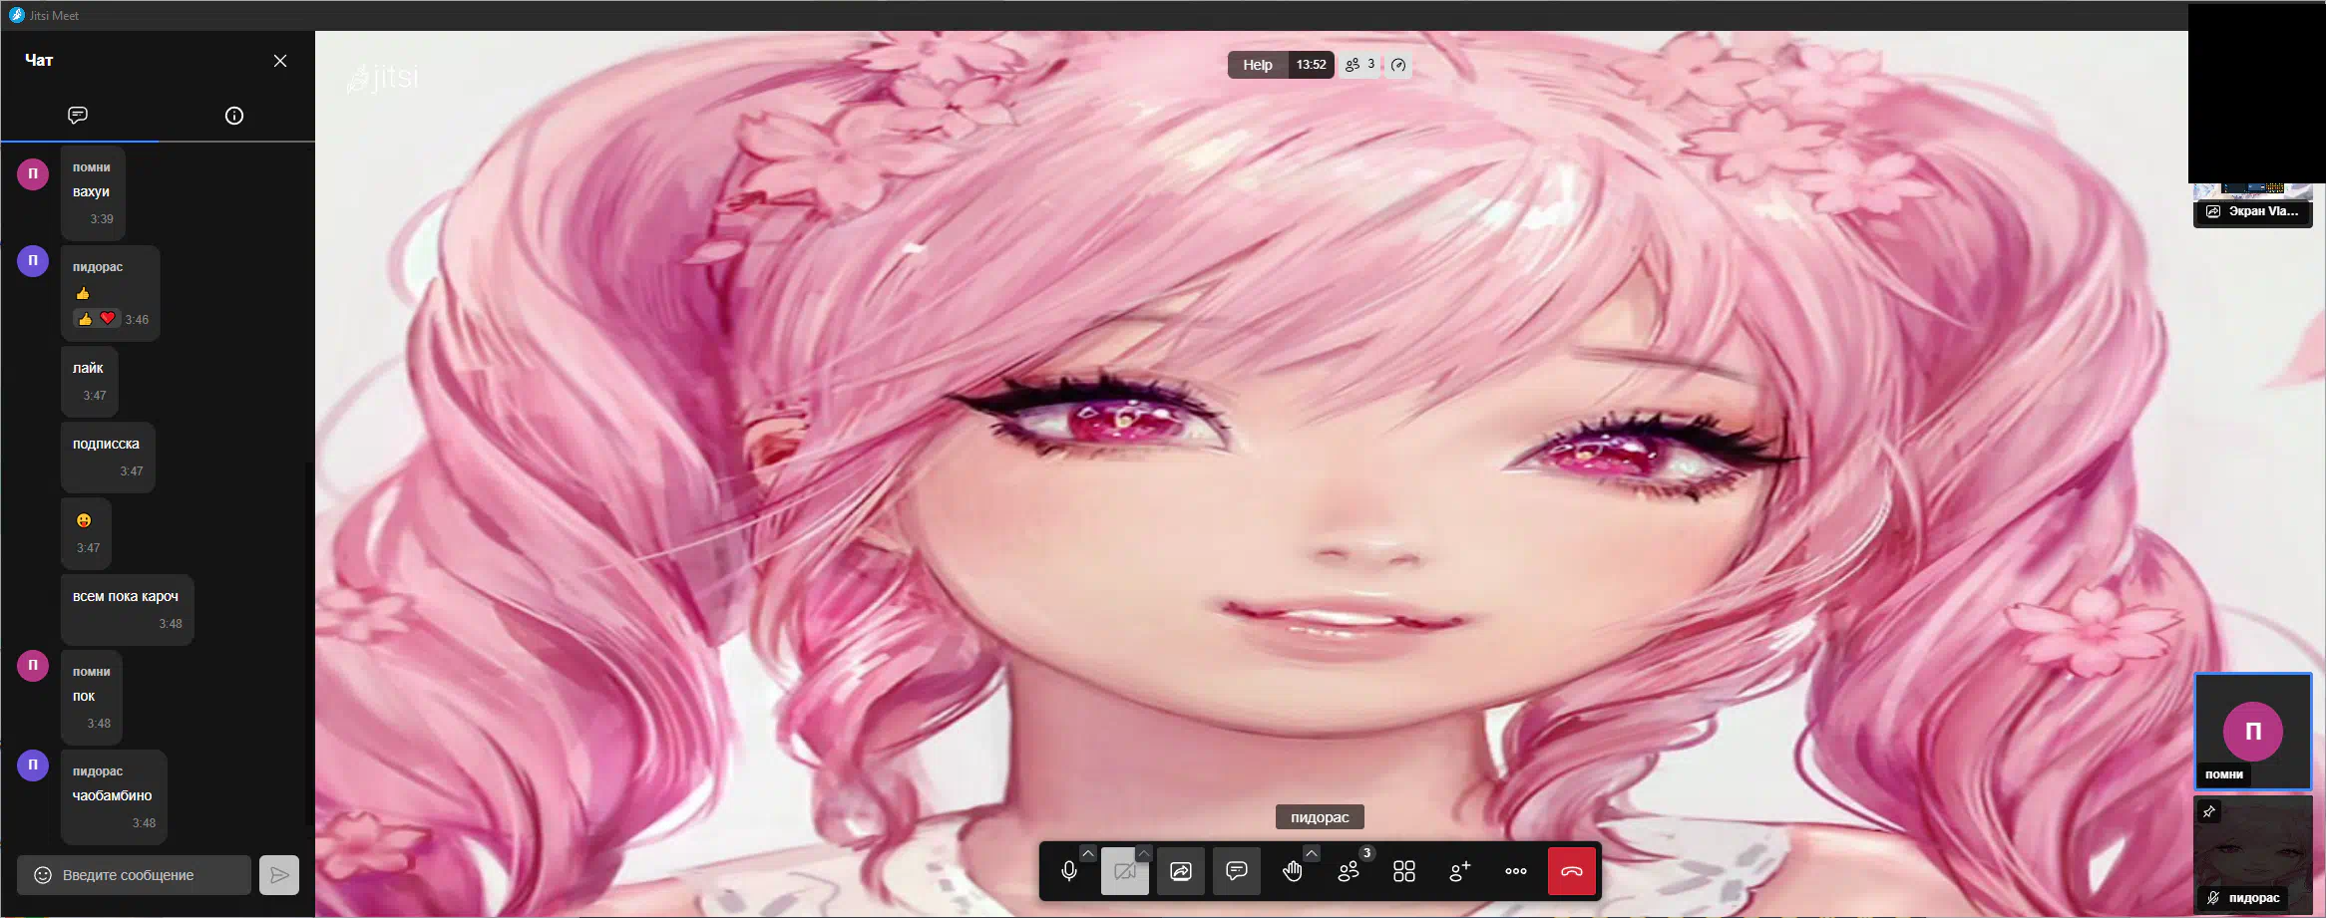
Task: Select the Экран Via... screen share thumbnail
Action: 2253,205
